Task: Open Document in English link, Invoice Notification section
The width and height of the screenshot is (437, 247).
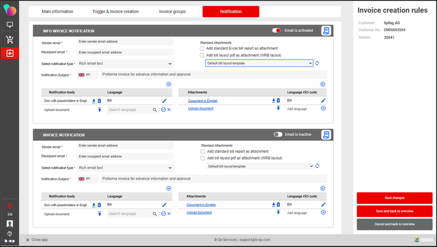Action: pyautogui.click(x=201, y=205)
